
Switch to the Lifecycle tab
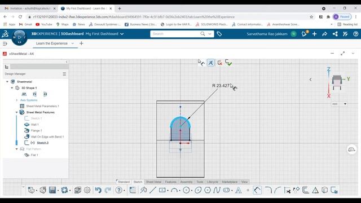[x=213, y=182]
